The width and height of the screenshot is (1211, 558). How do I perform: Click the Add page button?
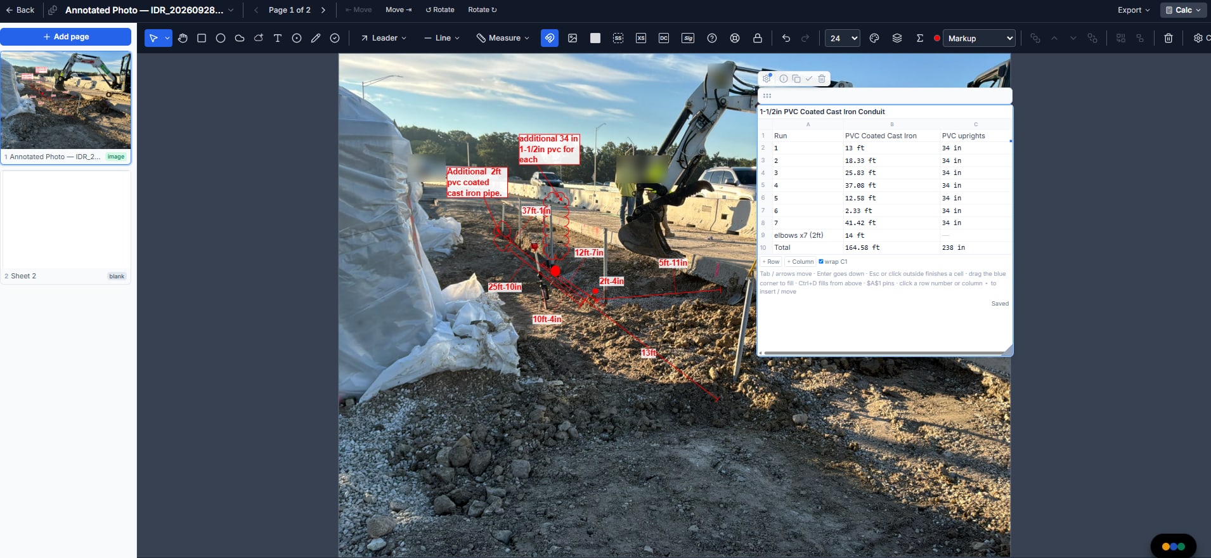[x=66, y=37]
